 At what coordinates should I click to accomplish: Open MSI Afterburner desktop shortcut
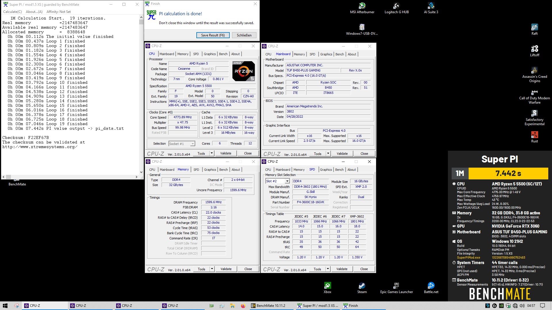pyautogui.click(x=362, y=8)
